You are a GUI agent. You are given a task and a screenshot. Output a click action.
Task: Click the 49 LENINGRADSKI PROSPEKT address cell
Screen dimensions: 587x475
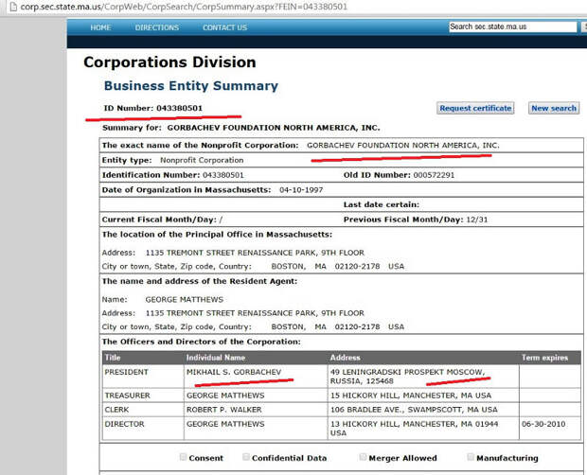(423, 377)
